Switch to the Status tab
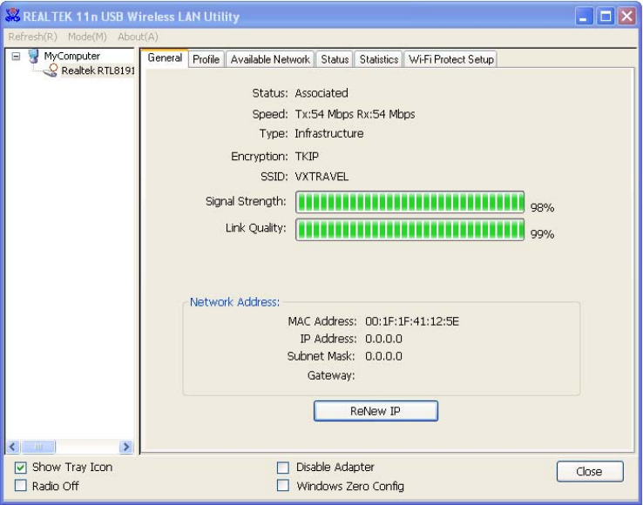643x505 pixels. coord(335,59)
